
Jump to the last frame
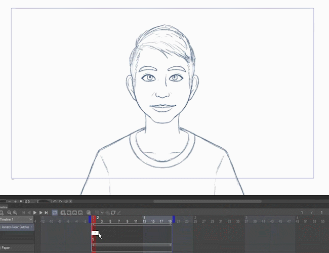click(46, 213)
